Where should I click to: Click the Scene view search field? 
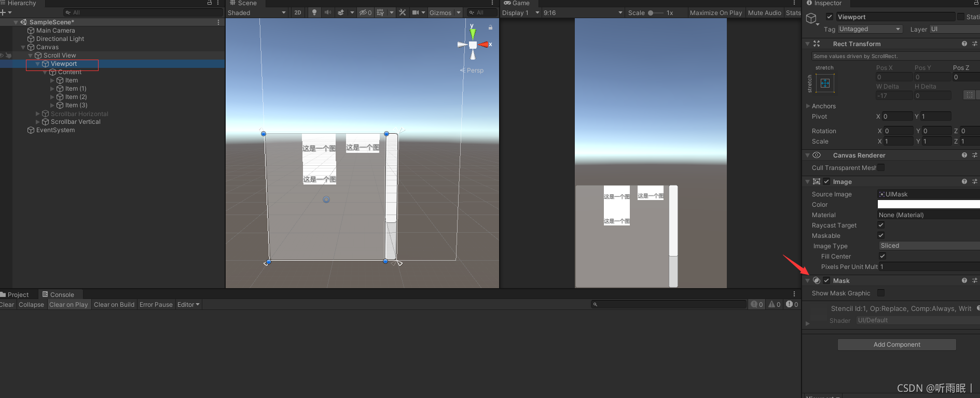[481, 13]
